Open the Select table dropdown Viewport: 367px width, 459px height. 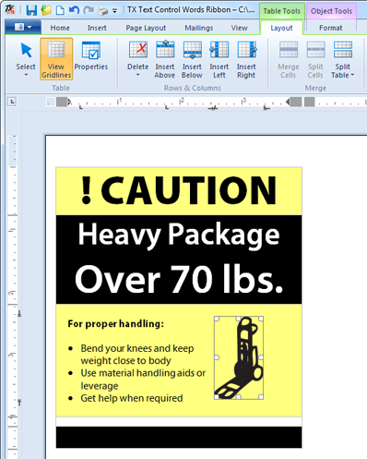tap(26, 59)
